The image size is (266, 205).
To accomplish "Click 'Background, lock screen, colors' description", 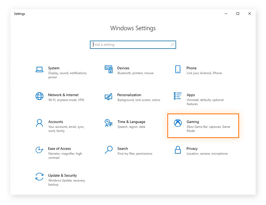I will coord(139,100).
